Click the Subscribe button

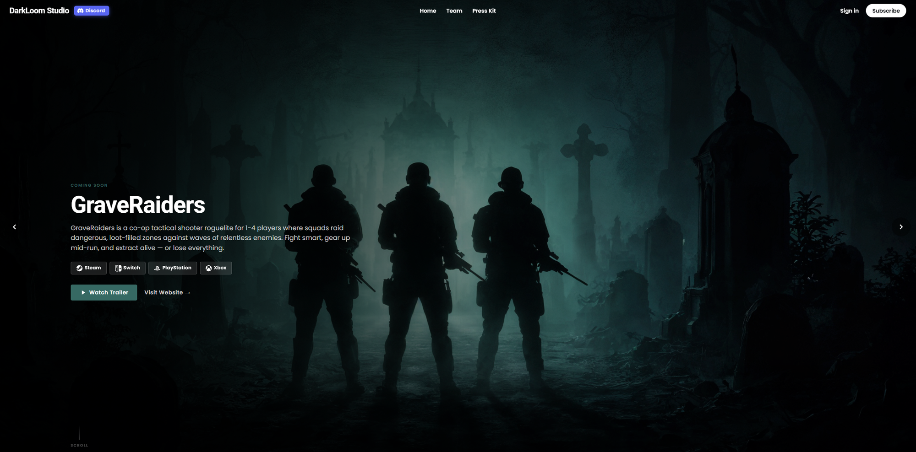886,11
